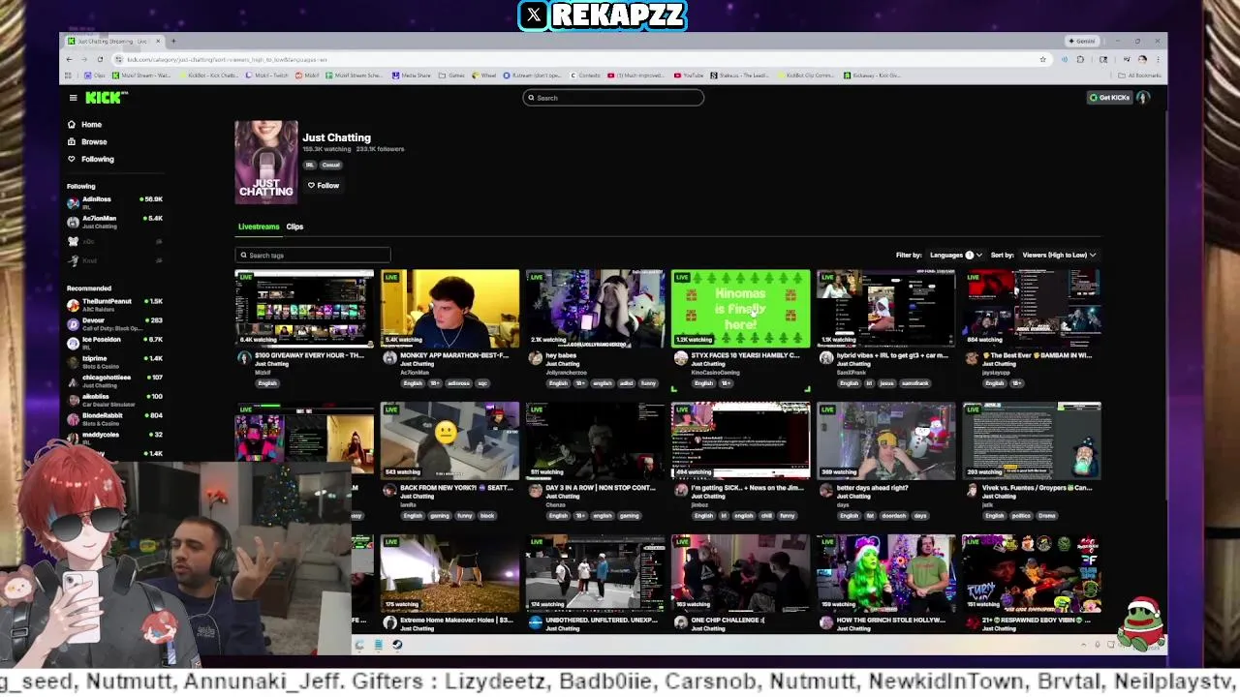Screen dimensions: 1240x697
Task: Open the 'I'm getting SICK' stream thumbnail
Action: (x=740, y=440)
